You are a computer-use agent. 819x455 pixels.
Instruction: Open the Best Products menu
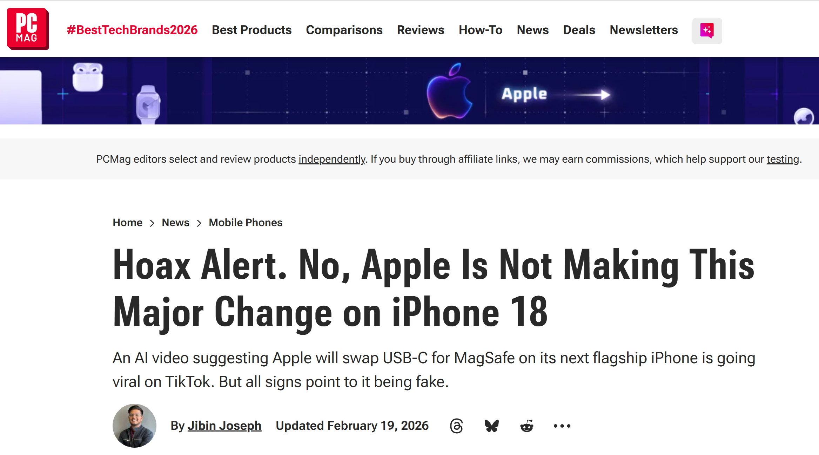pos(251,30)
